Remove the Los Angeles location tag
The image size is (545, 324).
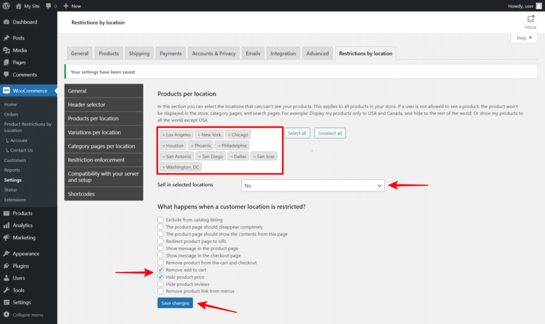point(164,135)
